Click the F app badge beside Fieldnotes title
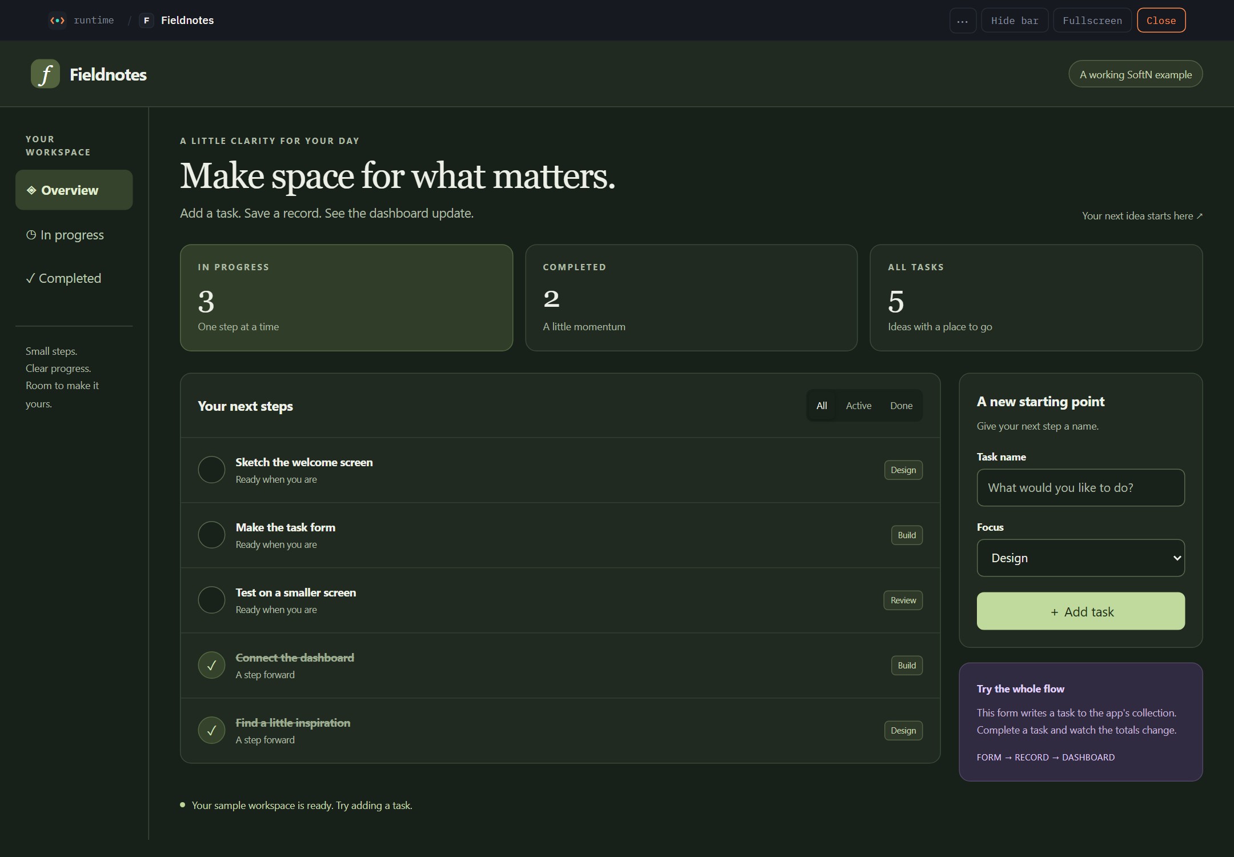The width and height of the screenshot is (1234, 857). [x=146, y=21]
